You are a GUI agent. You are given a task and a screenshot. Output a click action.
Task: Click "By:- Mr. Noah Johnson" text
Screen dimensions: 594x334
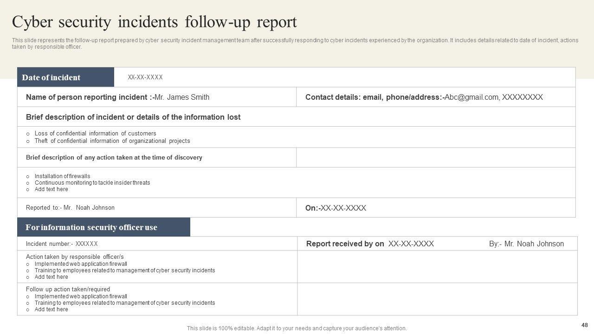526,244
